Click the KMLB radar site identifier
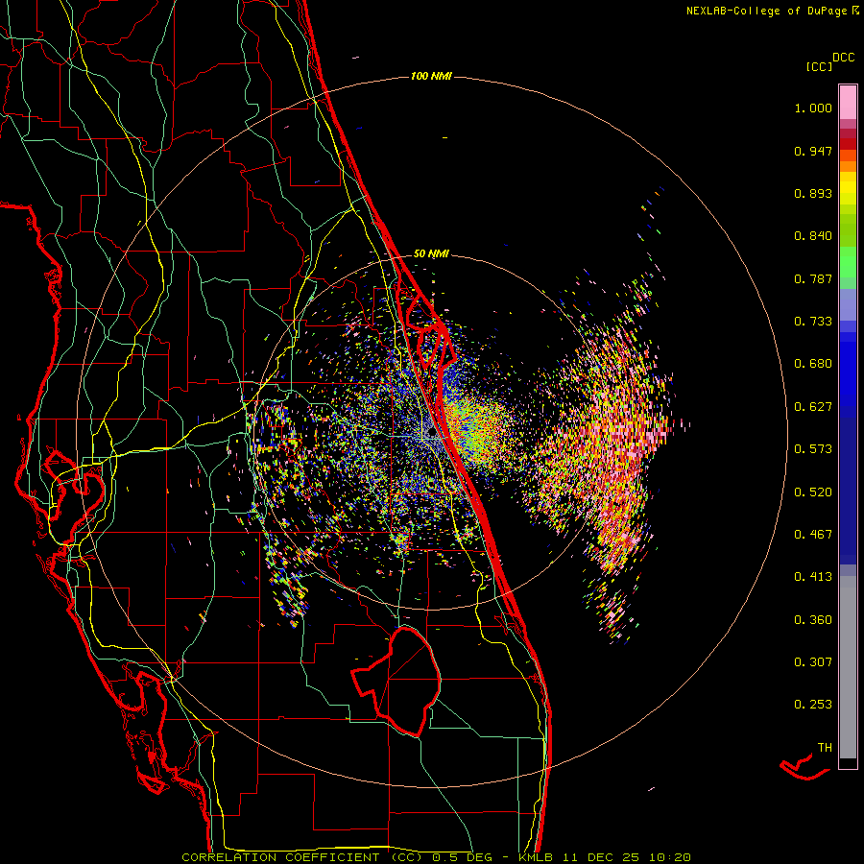 (x=538, y=857)
